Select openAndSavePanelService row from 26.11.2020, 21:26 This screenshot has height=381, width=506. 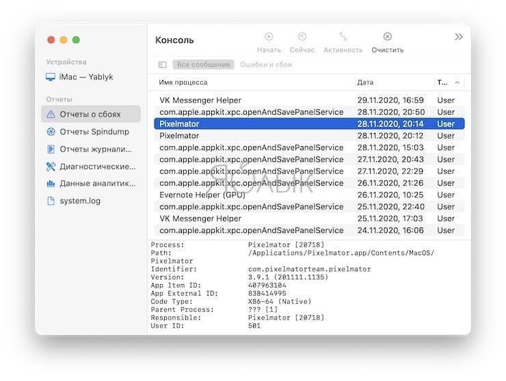point(309,183)
